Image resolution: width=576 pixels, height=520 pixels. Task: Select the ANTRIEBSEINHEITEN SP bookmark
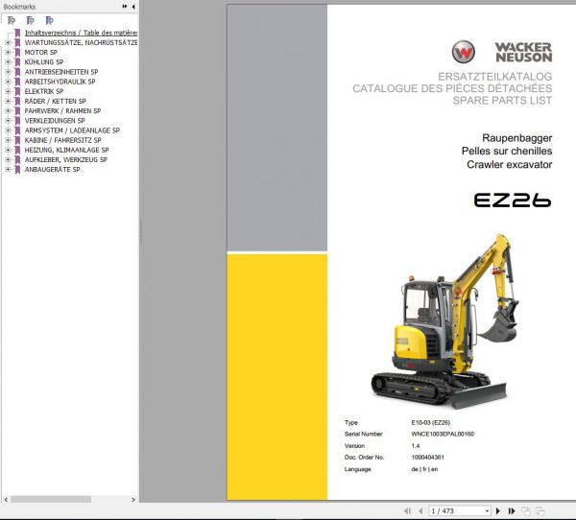tap(61, 72)
